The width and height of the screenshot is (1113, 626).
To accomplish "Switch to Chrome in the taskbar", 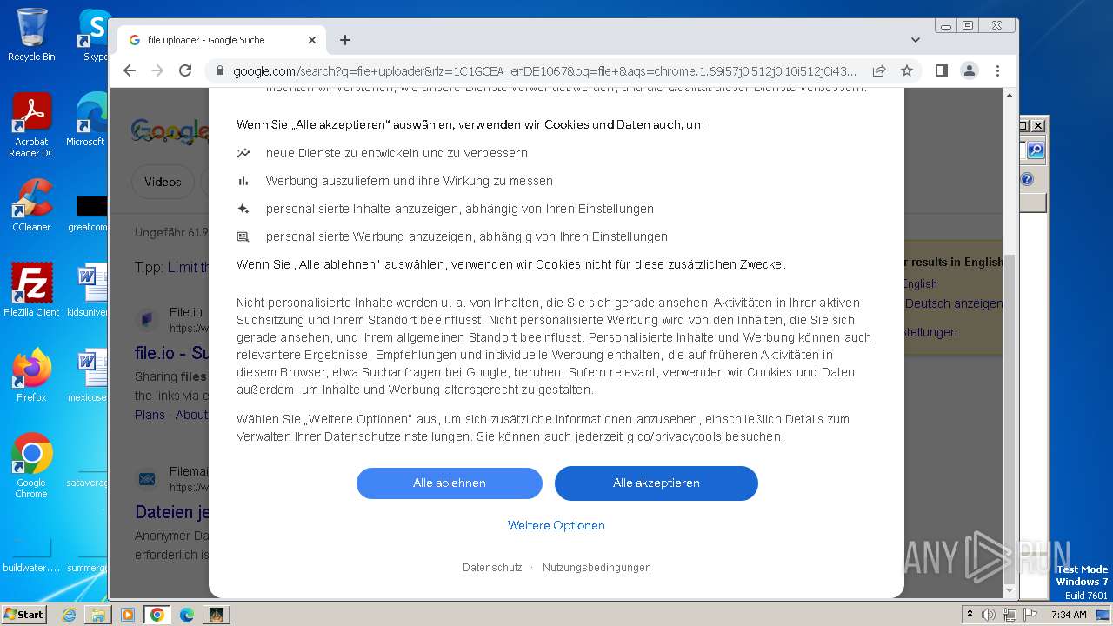I will [157, 615].
